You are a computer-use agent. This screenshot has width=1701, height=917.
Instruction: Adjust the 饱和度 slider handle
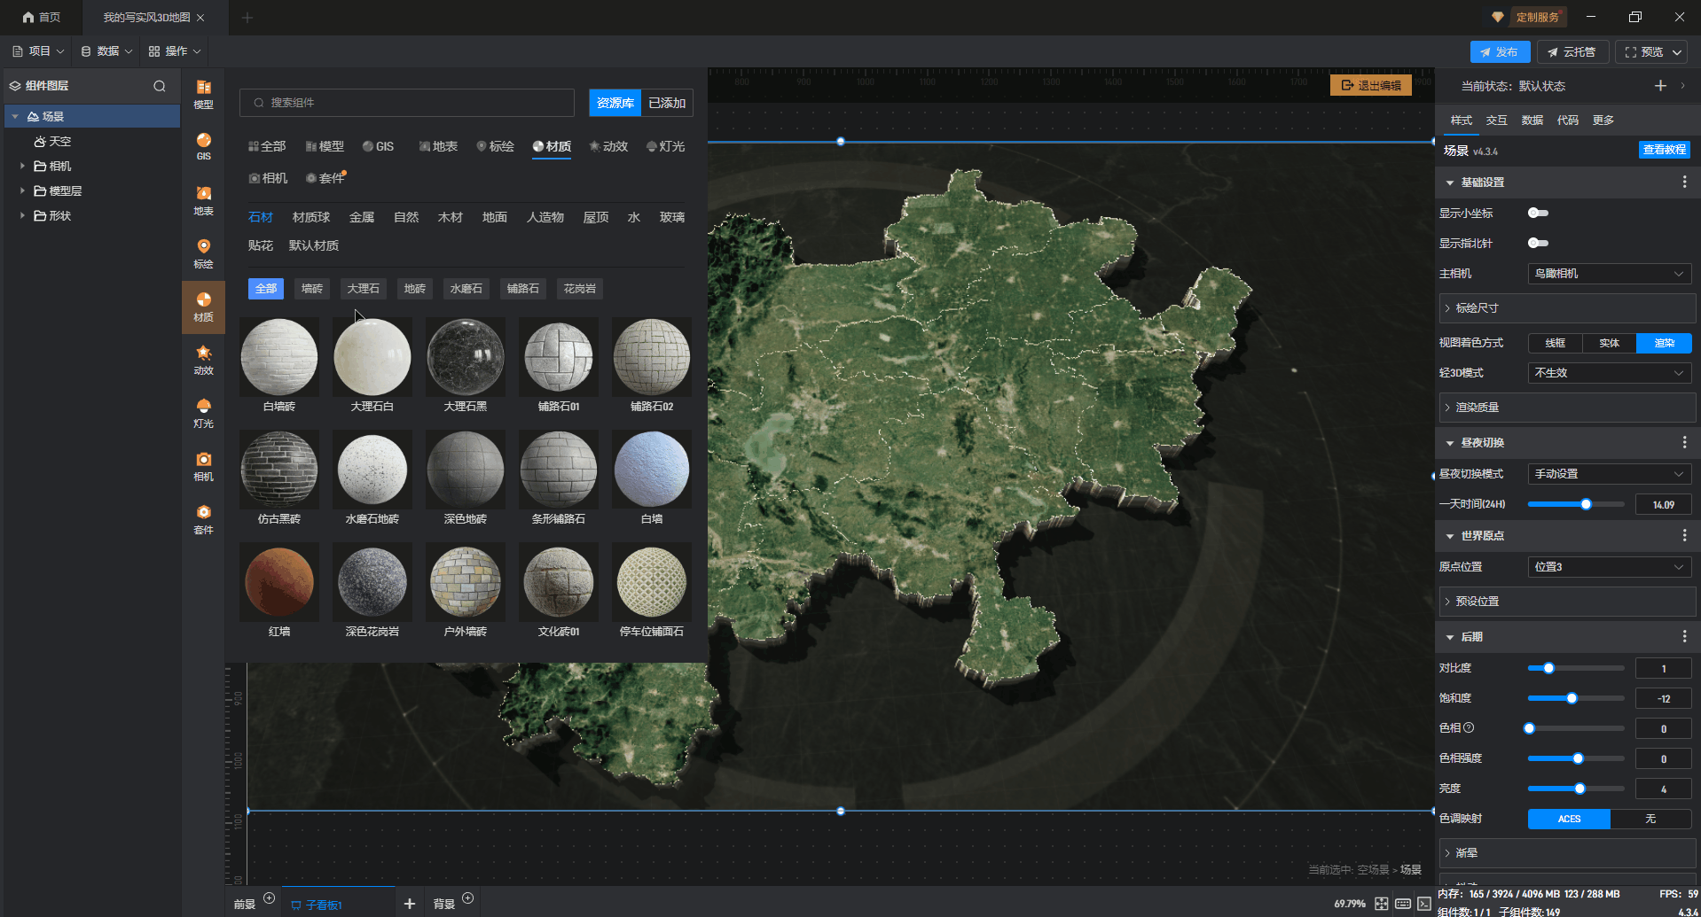(1572, 698)
